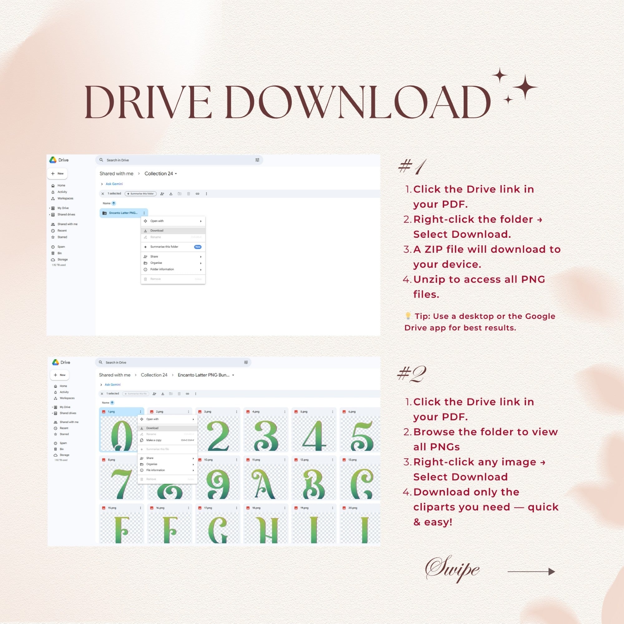Expand 'Shared drives' tree arrow in screenshot #2

pyautogui.click(x=52, y=413)
